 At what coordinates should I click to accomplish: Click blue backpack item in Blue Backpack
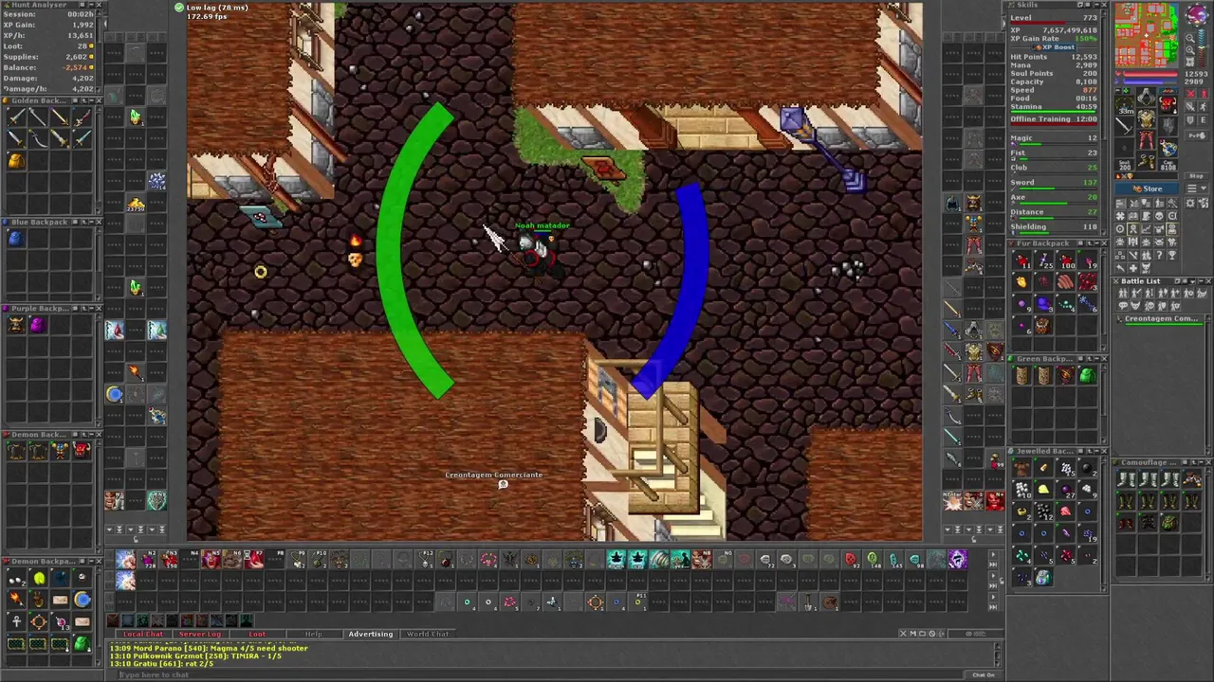[x=15, y=239]
